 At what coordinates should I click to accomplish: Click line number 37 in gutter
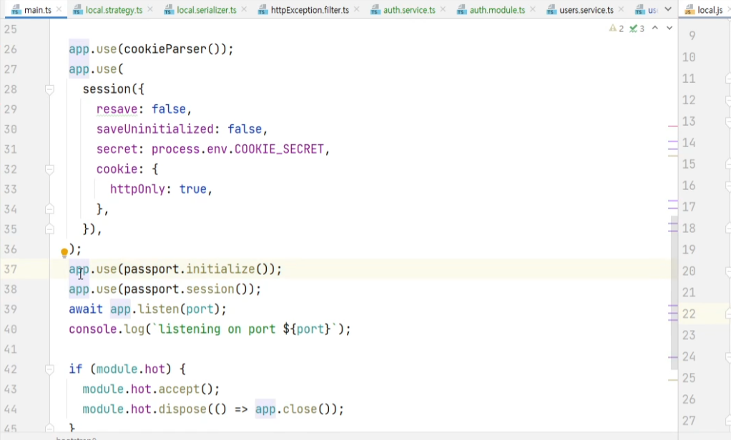[x=10, y=269]
